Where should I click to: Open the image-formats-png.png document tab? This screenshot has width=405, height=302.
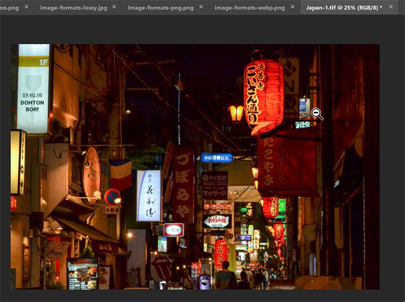click(161, 8)
